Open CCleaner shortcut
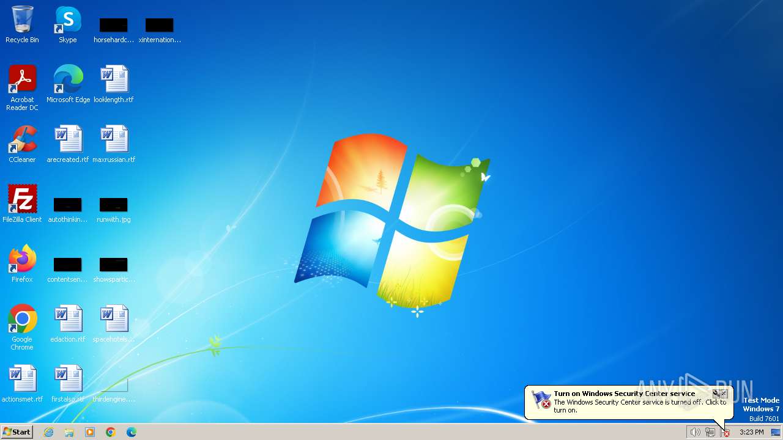Image resolution: width=783 pixels, height=440 pixels. 22,144
